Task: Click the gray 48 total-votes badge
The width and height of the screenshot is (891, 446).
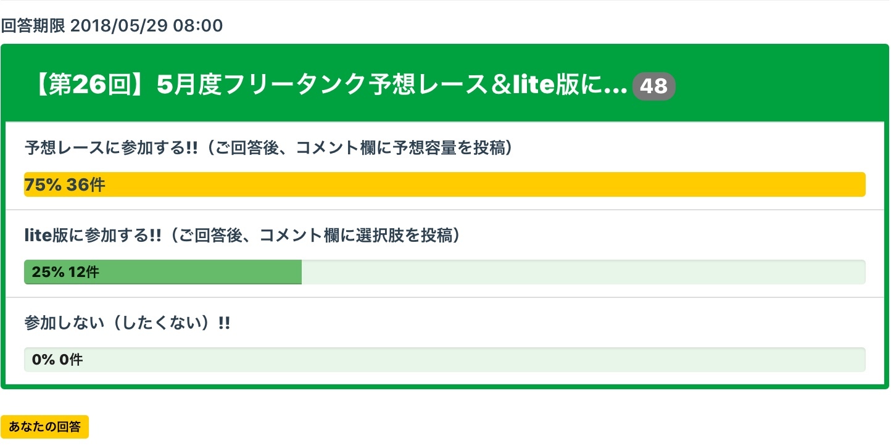Action: (x=654, y=86)
